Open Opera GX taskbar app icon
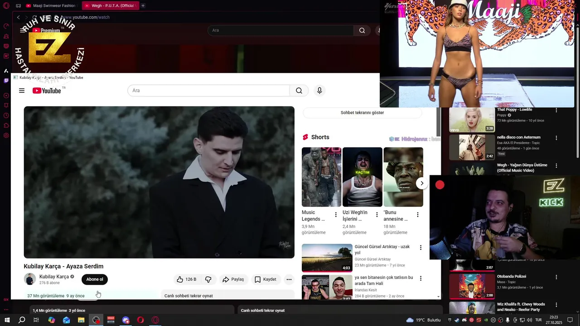This screenshot has width=580, height=326. coord(155,320)
